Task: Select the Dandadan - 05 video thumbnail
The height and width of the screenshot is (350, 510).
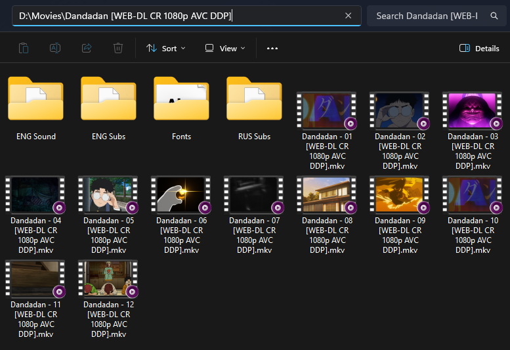Action: [x=108, y=194]
